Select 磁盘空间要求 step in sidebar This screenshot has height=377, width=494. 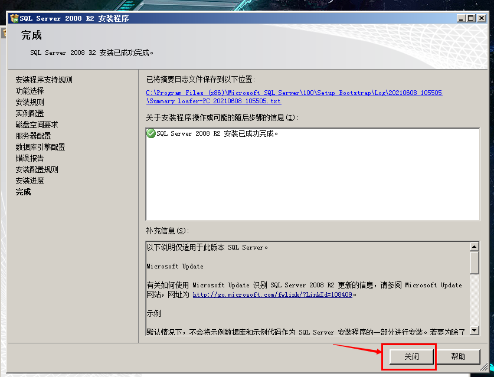click(x=37, y=124)
